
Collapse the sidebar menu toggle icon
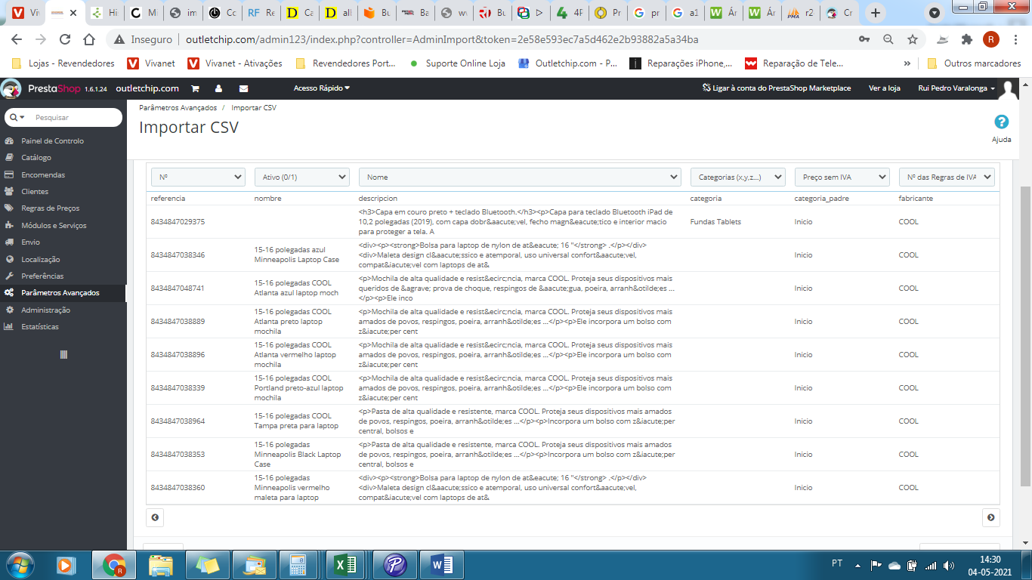[x=63, y=354]
